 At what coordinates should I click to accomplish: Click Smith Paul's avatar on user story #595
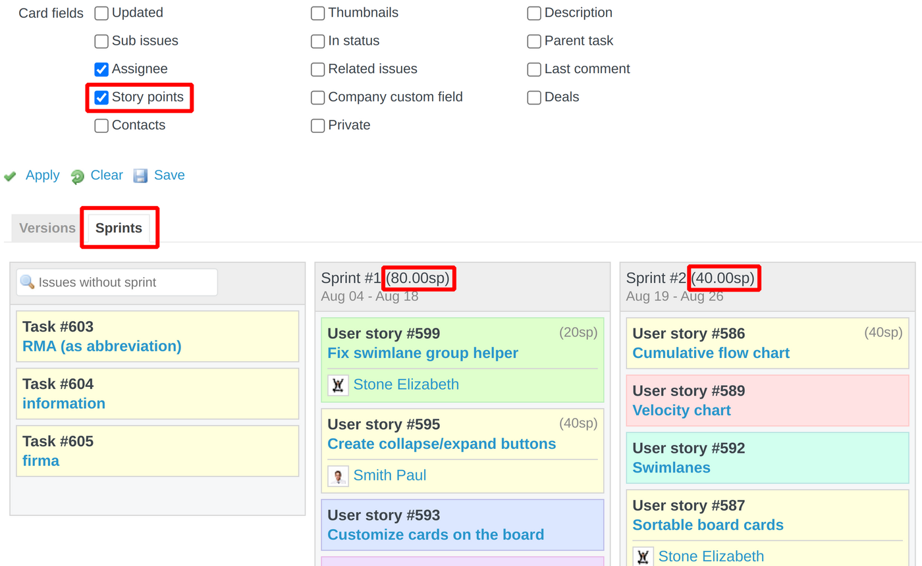tap(338, 475)
